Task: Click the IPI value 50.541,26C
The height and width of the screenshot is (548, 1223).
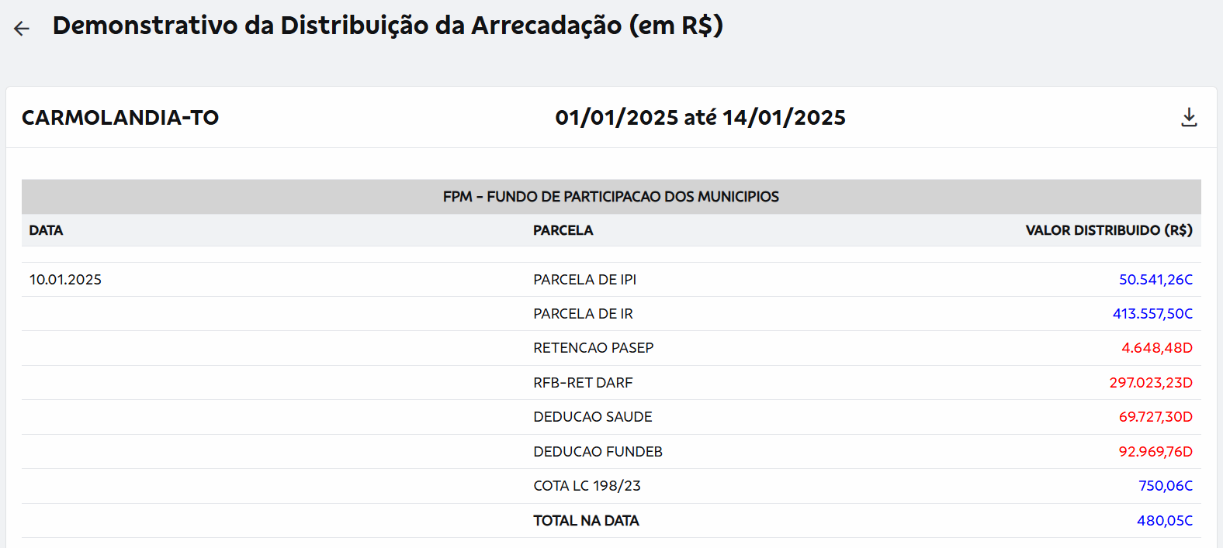Action: coord(1155,280)
